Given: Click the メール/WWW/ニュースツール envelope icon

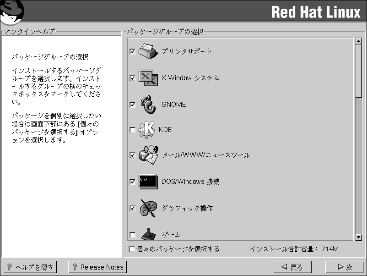Looking at the screenshot, I should 148,155.
